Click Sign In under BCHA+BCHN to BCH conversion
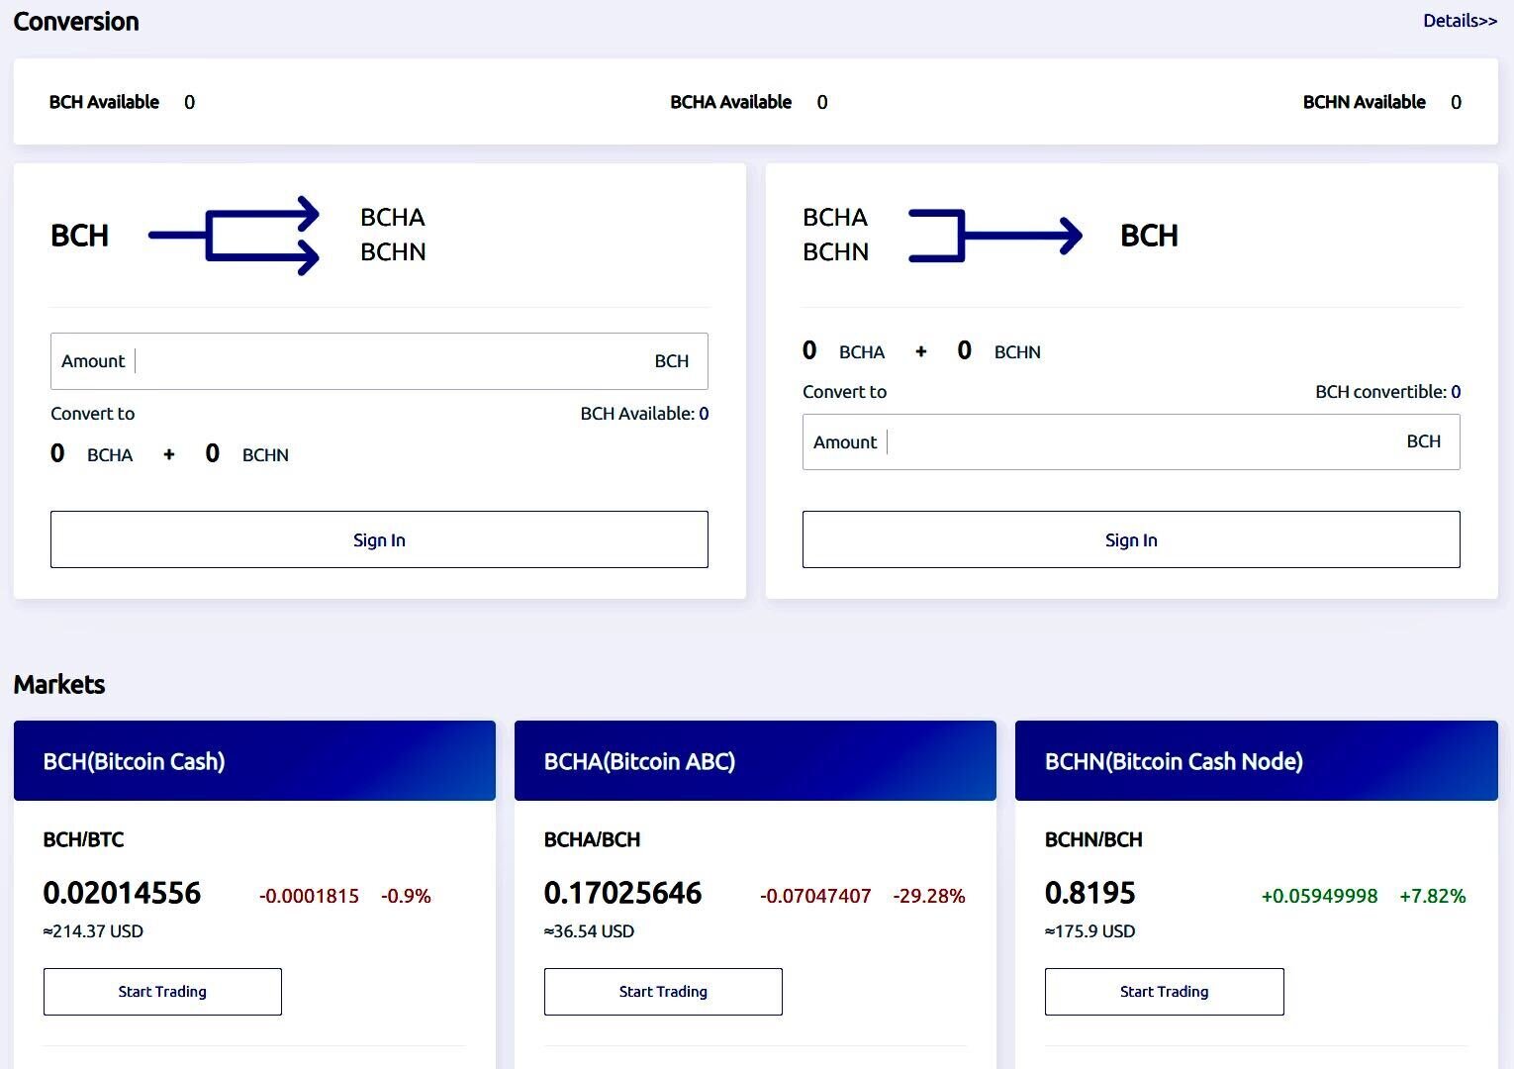Screen dimensions: 1514x1069 1131,539
